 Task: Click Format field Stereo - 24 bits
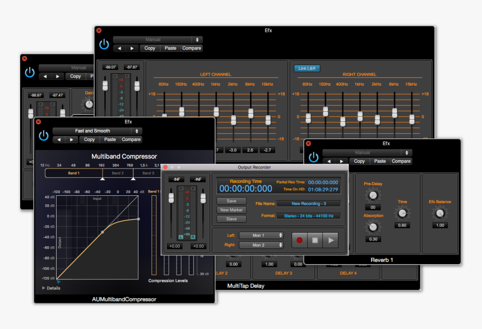(309, 216)
